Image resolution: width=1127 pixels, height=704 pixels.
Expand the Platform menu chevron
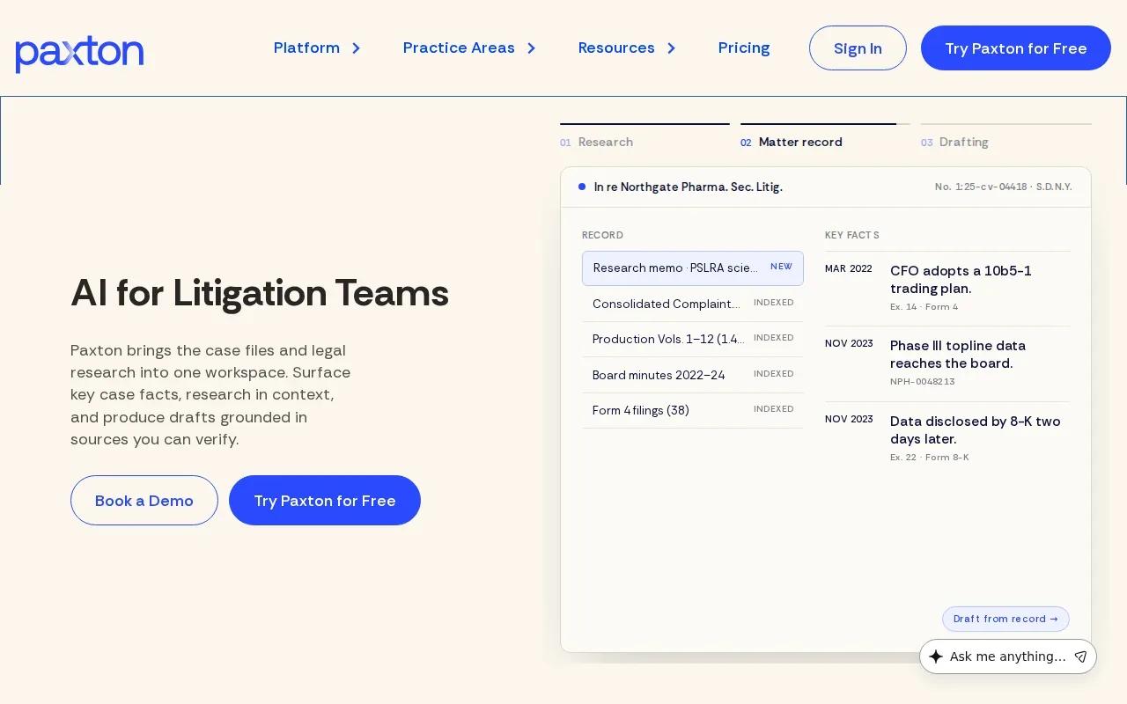[x=357, y=48]
